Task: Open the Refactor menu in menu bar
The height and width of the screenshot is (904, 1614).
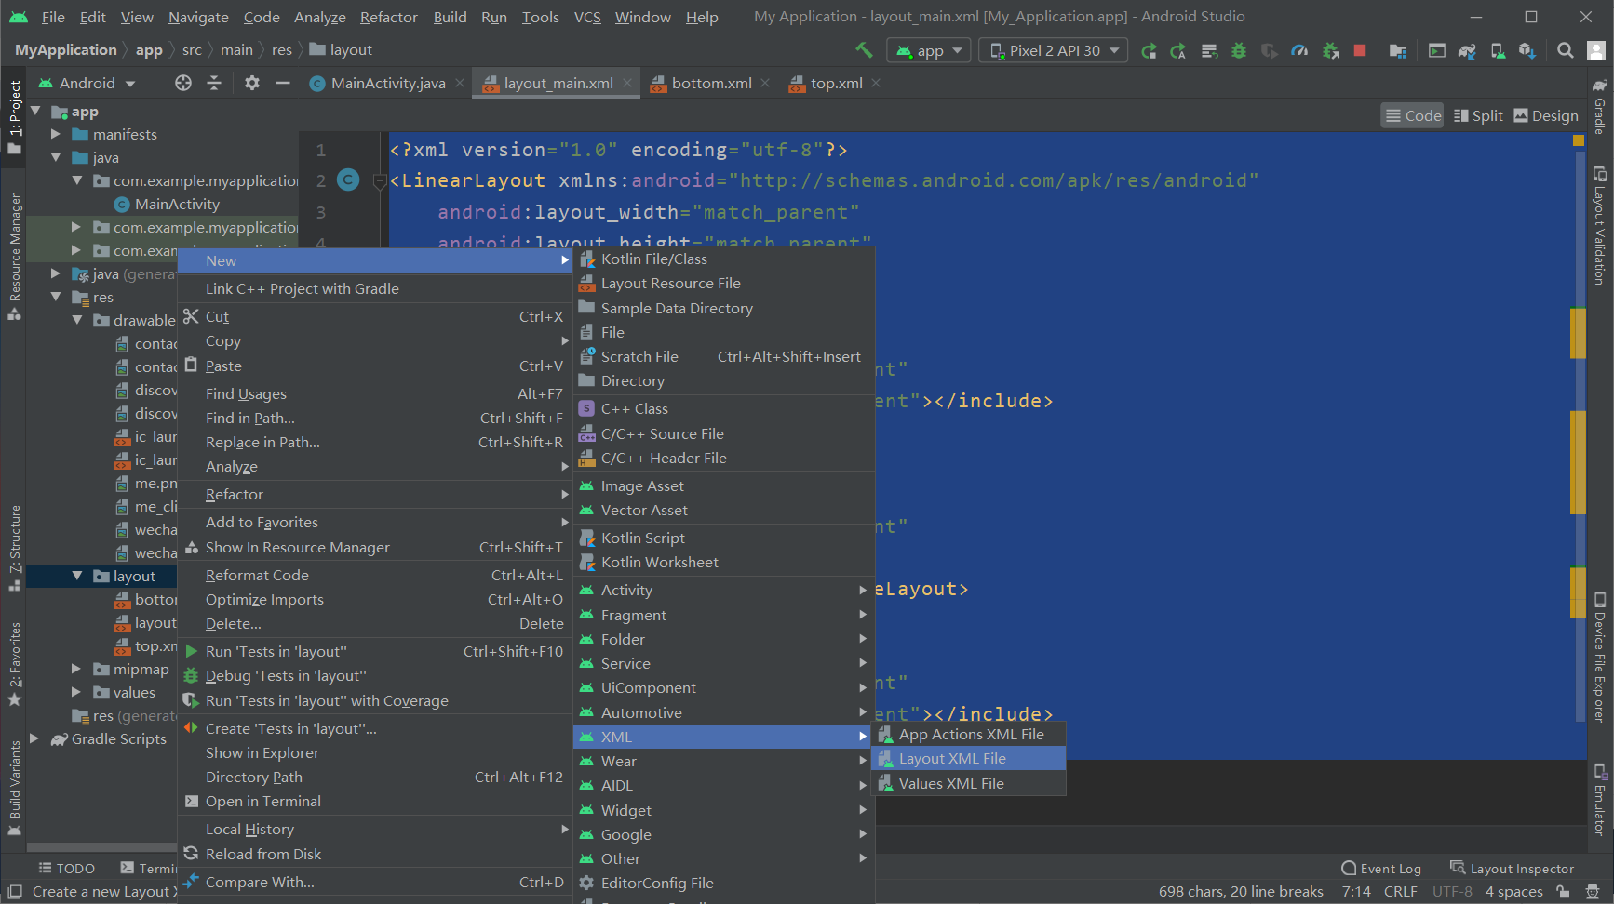Action: click(388, 17)
